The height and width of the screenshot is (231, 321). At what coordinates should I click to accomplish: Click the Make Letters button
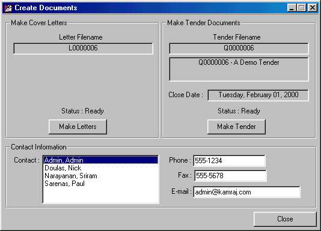click(78, 127)
